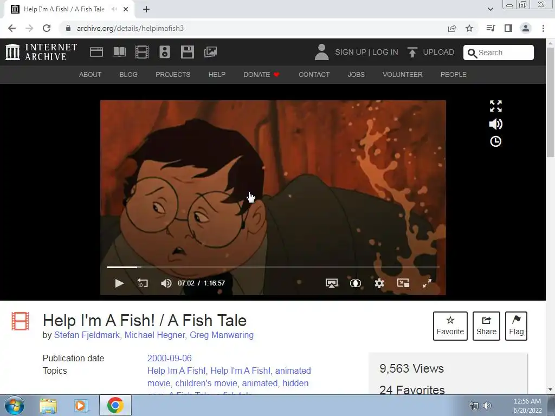Enter fullscreen via player corner arrows
Image resolution: width=555 pixels, height=416 pixels.
[x=427, y=283]
